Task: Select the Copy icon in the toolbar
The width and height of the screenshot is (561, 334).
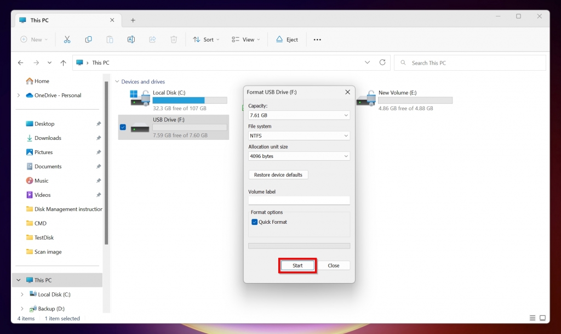Action: click(x=88, y=39)
